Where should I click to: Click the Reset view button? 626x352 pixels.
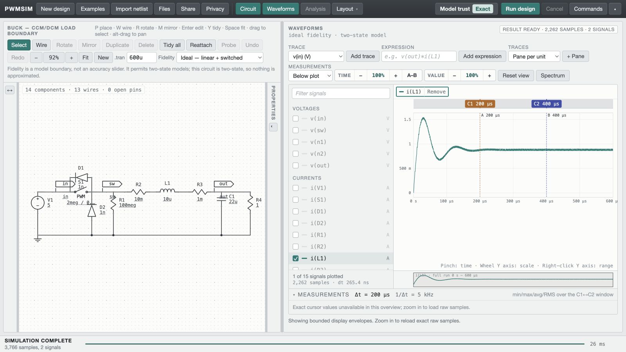tap(516, 75)
